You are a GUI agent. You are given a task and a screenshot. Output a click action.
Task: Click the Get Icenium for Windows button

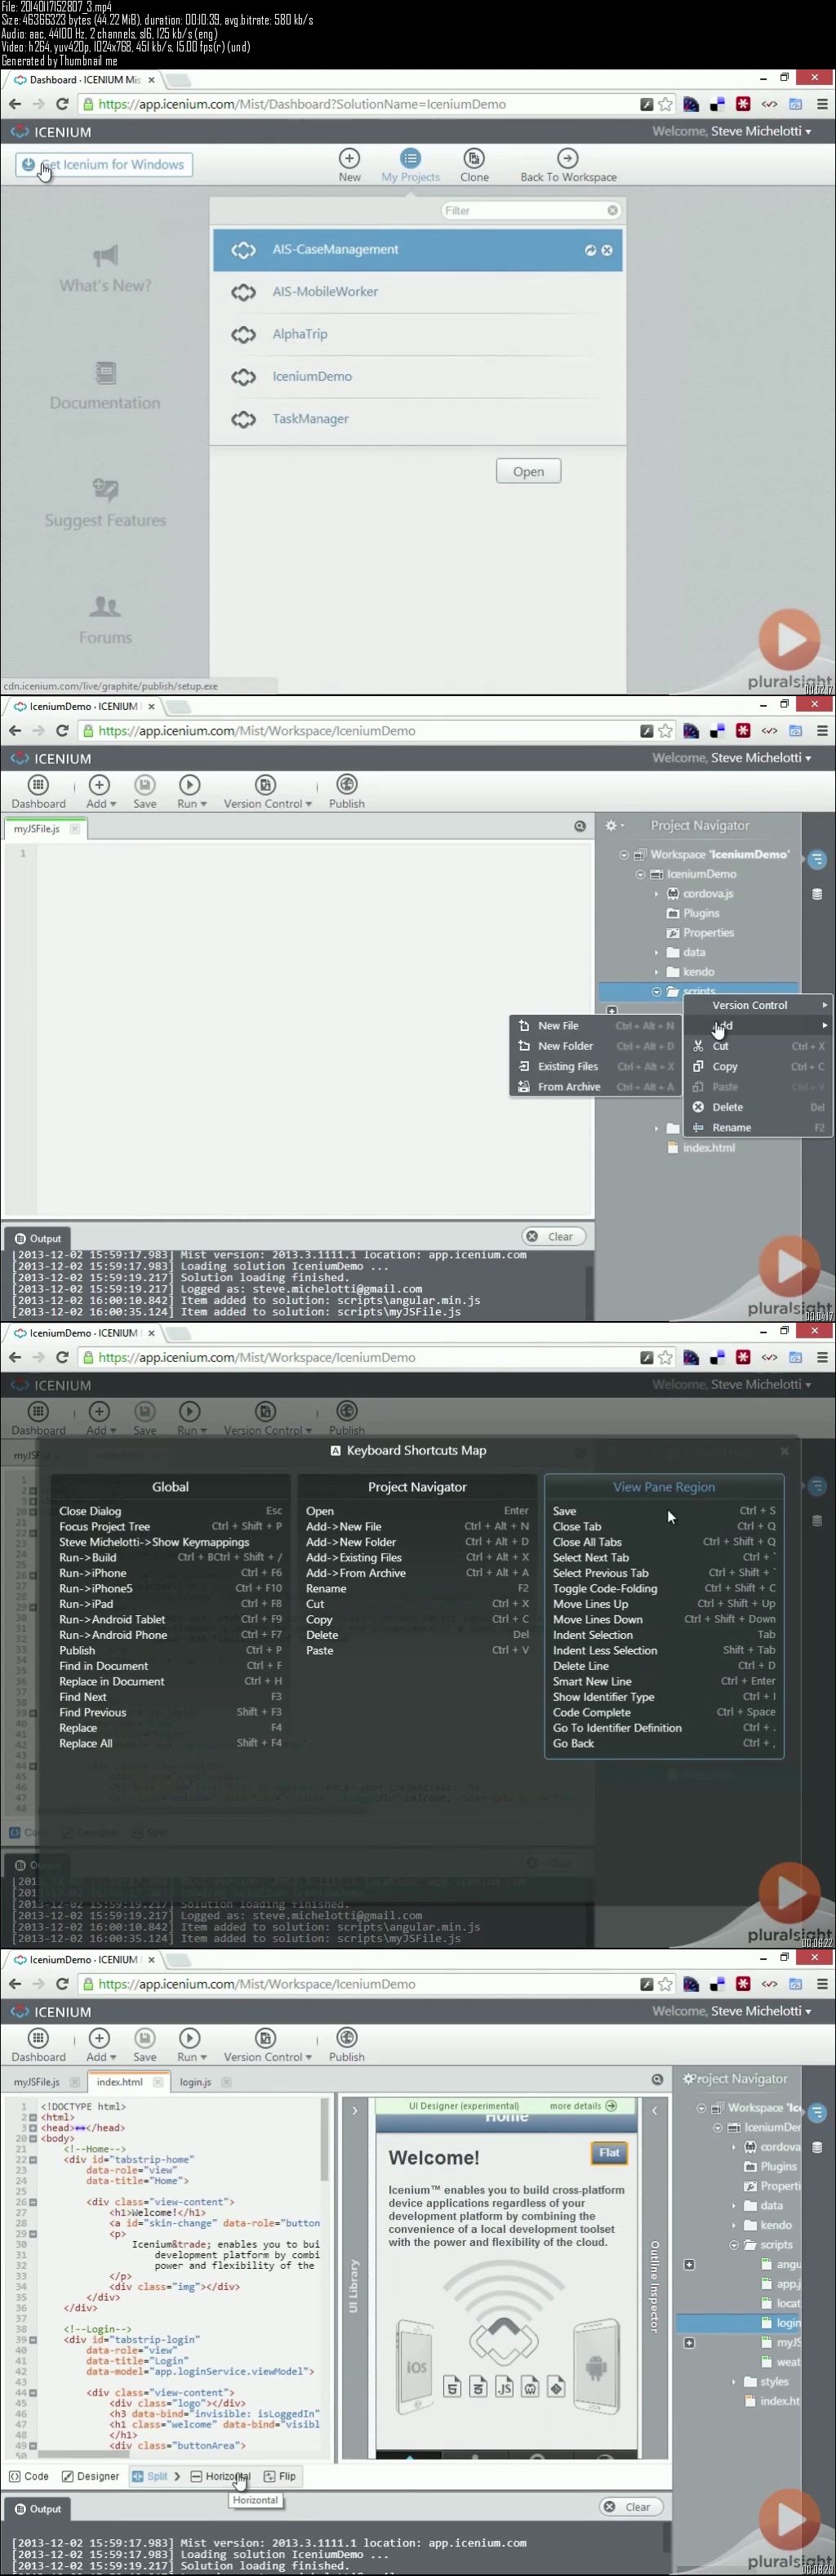104,165
